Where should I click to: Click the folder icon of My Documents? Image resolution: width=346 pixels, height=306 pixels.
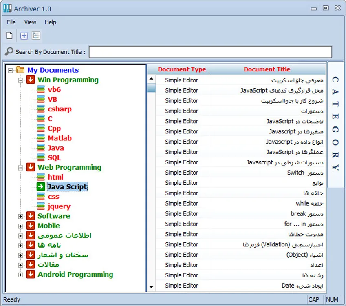(20, 70)
